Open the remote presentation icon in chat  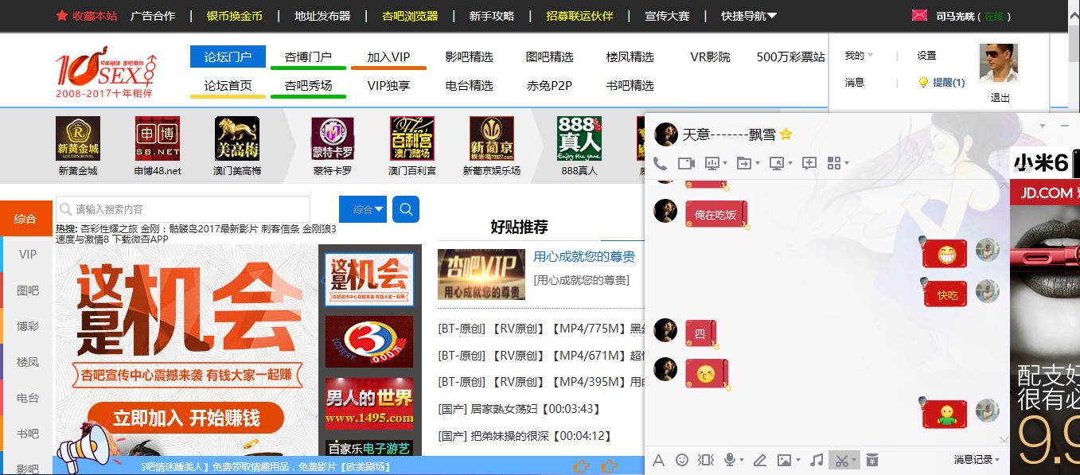click(x=712, y=163)
